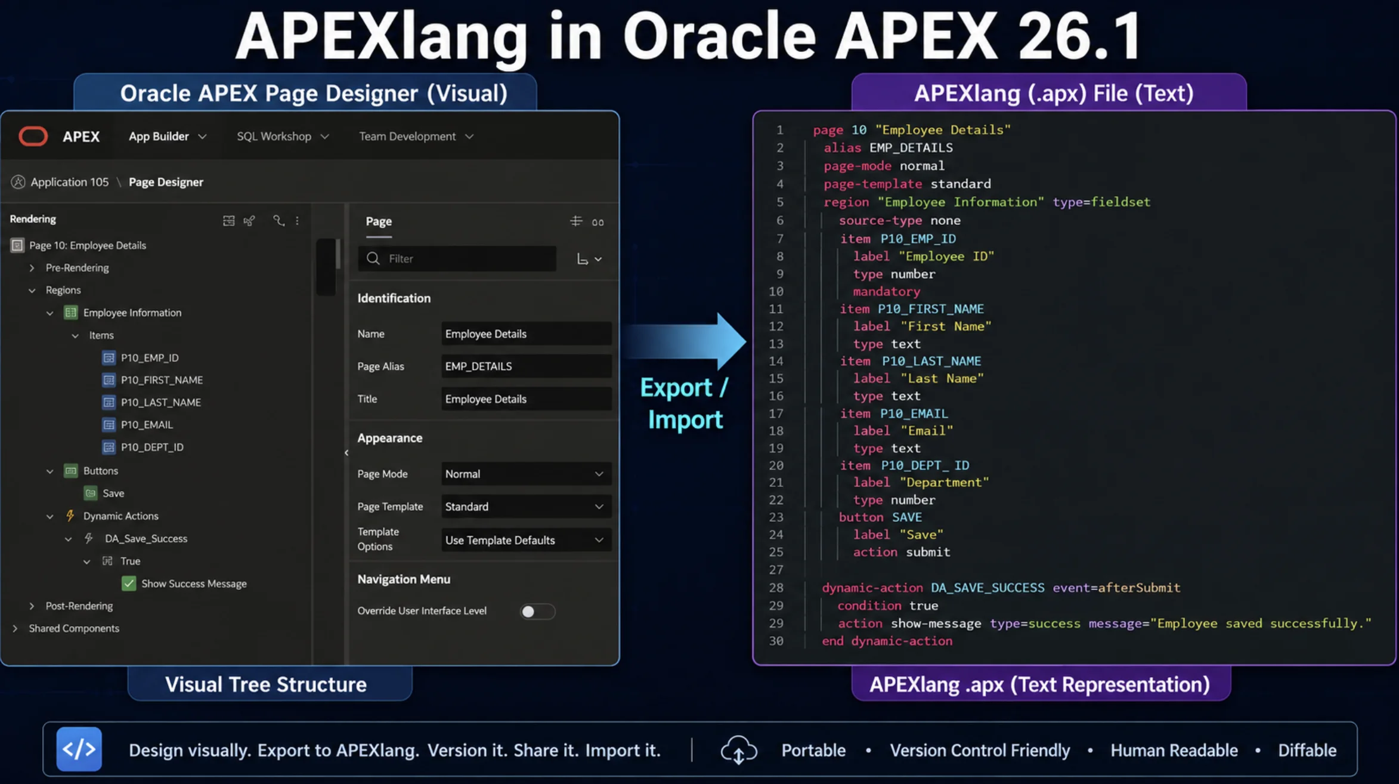
Task: Click the Rendering tree branch/share icon
Action: click(249, 221)
